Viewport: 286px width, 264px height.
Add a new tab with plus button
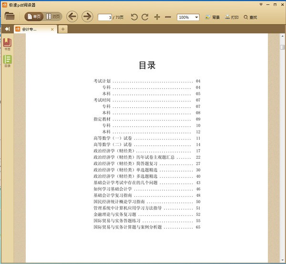click(x=63, y=29)
